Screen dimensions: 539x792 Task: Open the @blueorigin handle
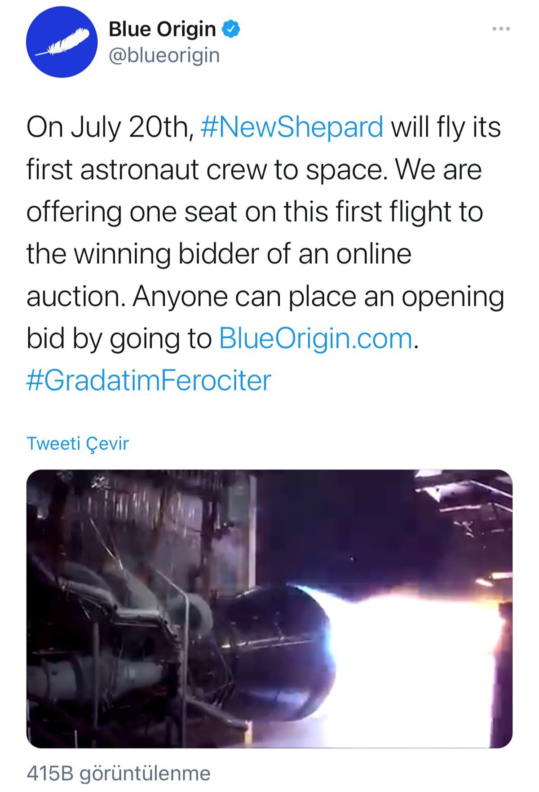[164, 56]
